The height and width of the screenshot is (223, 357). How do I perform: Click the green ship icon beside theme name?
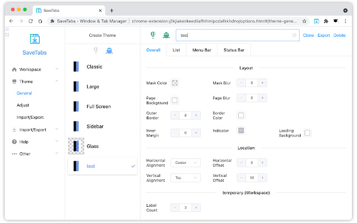[x=166, y=35]
